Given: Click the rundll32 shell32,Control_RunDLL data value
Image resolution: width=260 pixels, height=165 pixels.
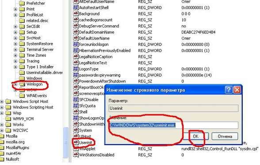Looking at the screenshot, I should 220,149.
